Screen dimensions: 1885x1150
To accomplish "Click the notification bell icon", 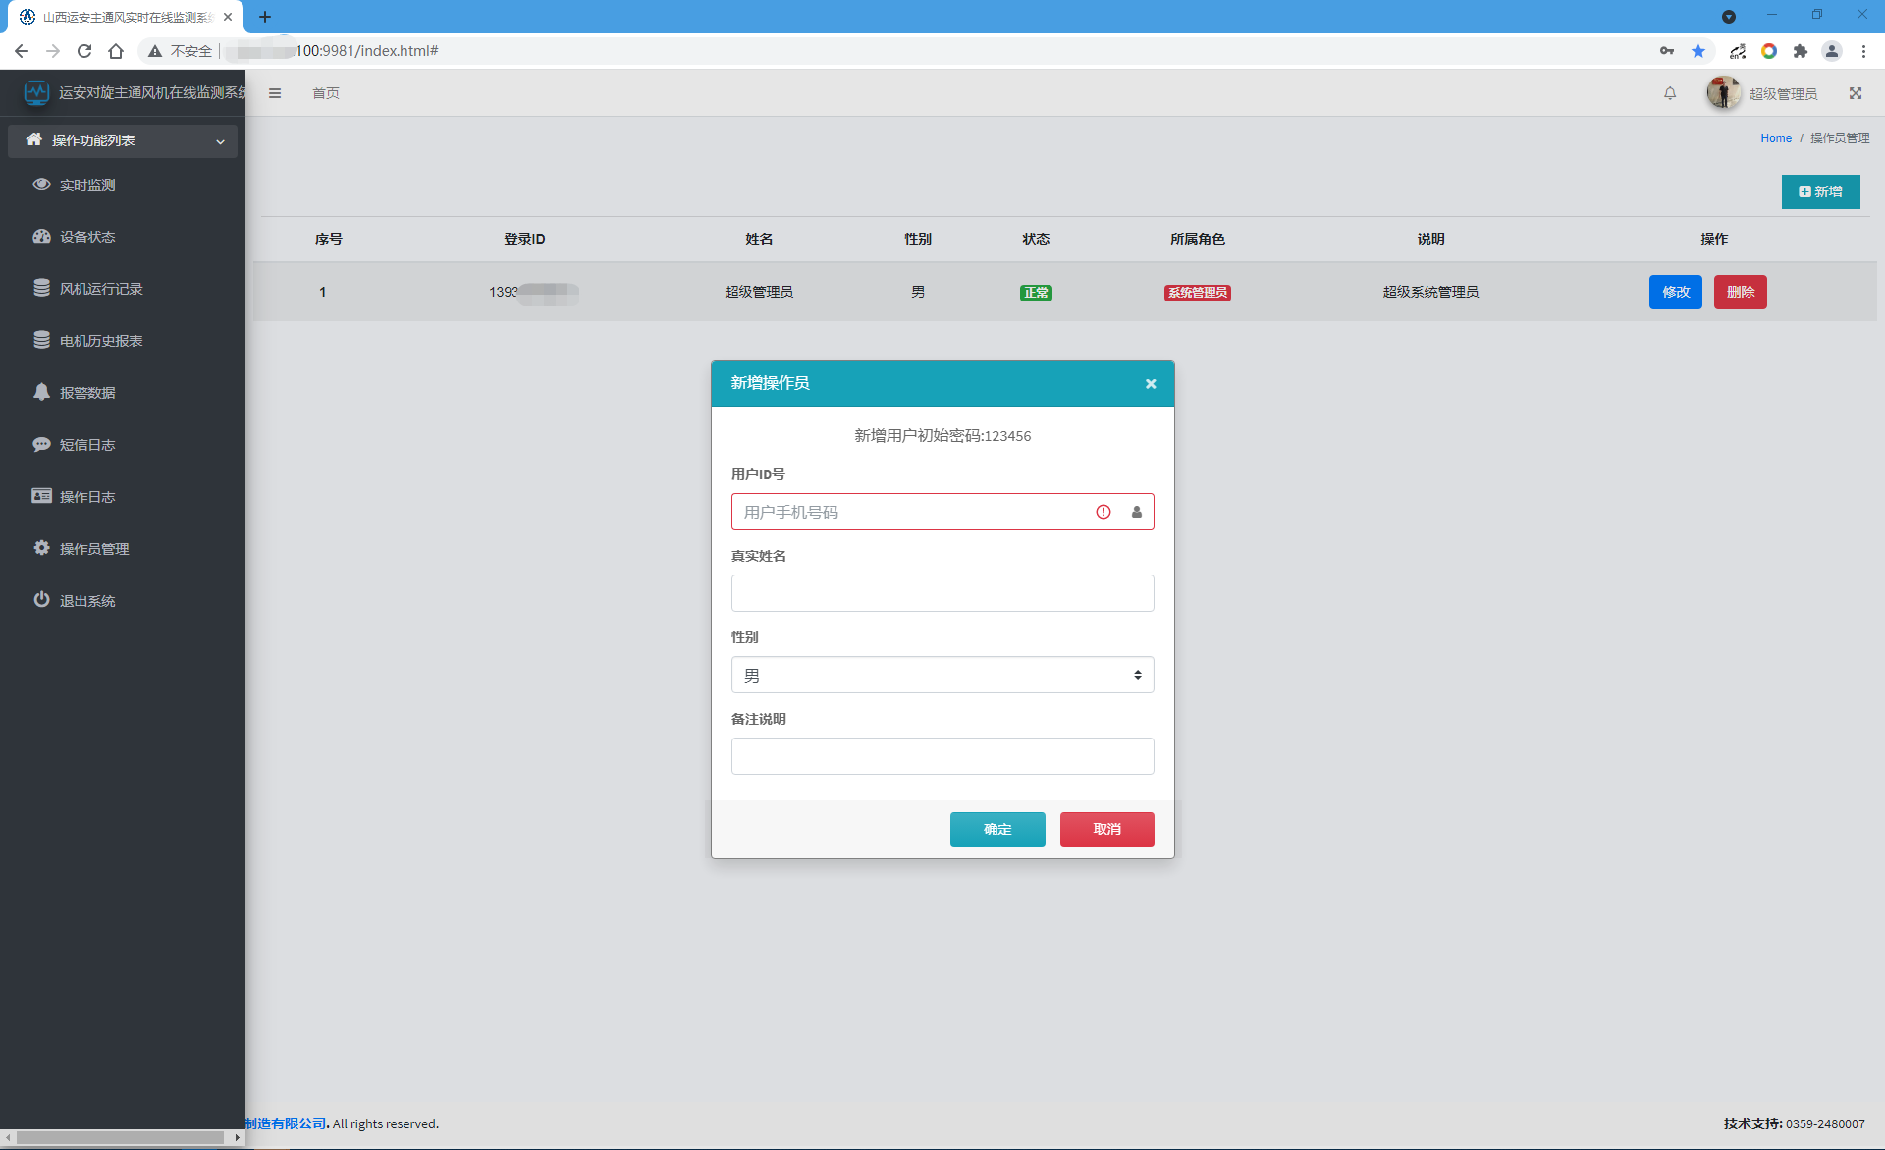I will [1670, 93].
